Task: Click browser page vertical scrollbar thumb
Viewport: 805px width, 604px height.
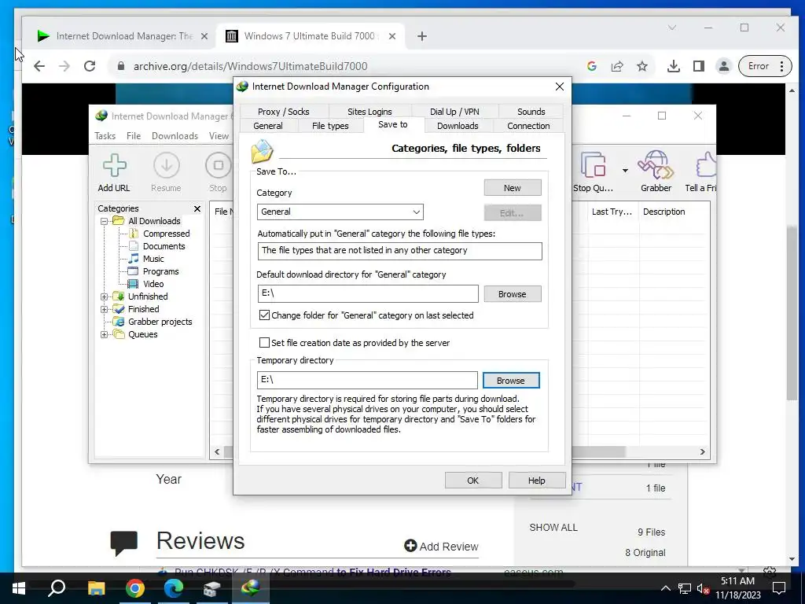Action: [792, 313]
